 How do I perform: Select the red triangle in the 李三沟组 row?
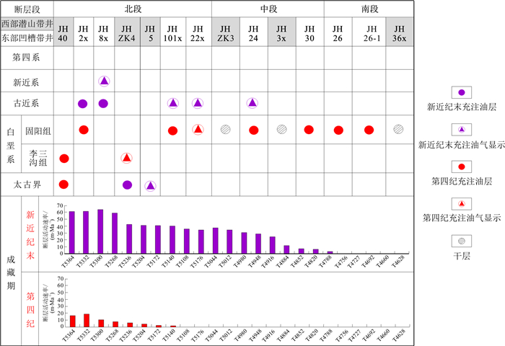[126, 158]
